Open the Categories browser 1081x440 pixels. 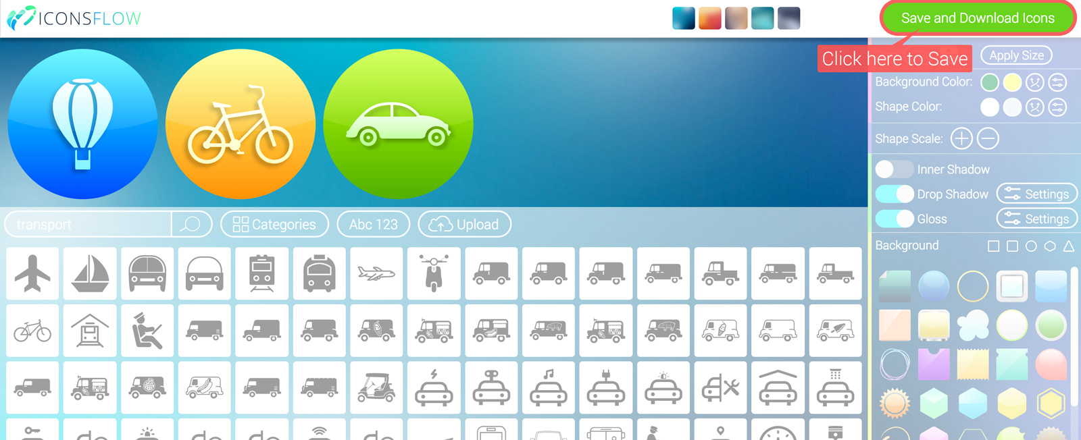click(274, 224)
